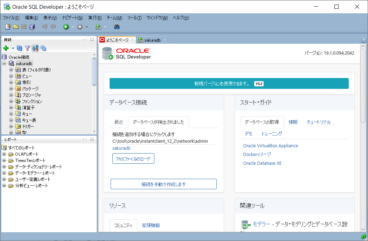
Task: Expand the OLAPレポート folder
Action: [4, 154]
